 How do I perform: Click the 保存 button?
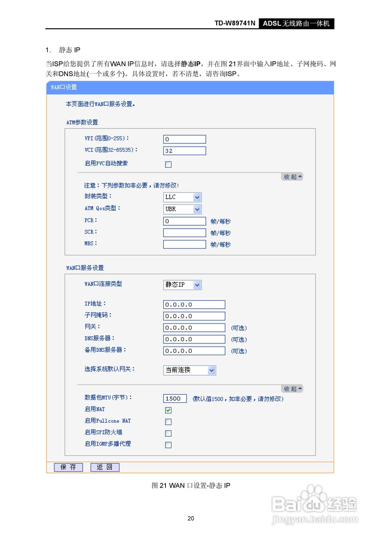(x=68, y=467)
